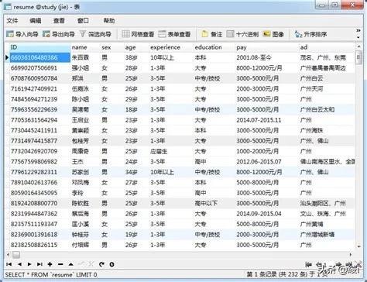367x282 pixels.
Task: Select ID cell 66990207506691
Action: pos(40,68)
